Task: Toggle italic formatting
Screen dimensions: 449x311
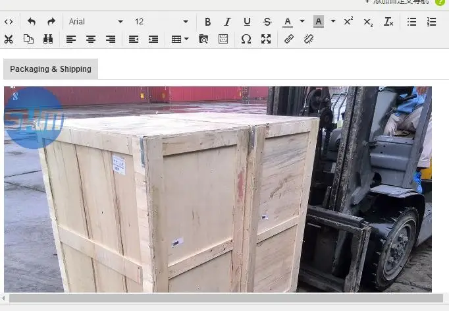Action: [227, 22]
